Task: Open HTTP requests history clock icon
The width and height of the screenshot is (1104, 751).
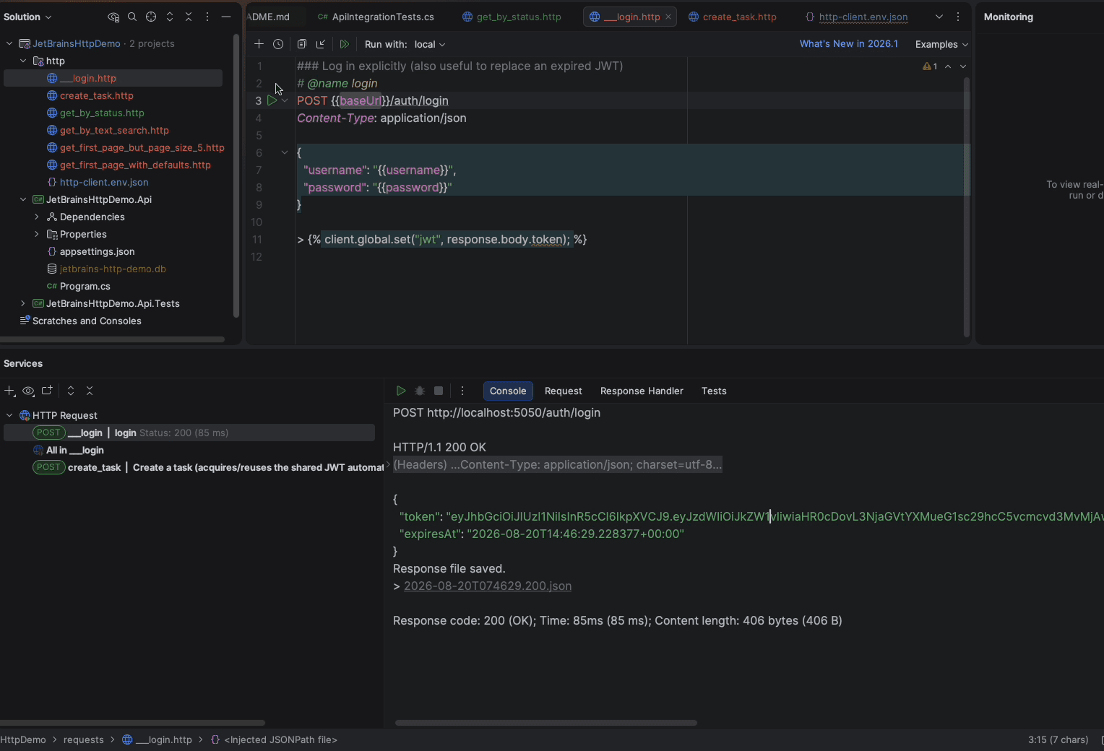Action: click(x=278, y=44)
